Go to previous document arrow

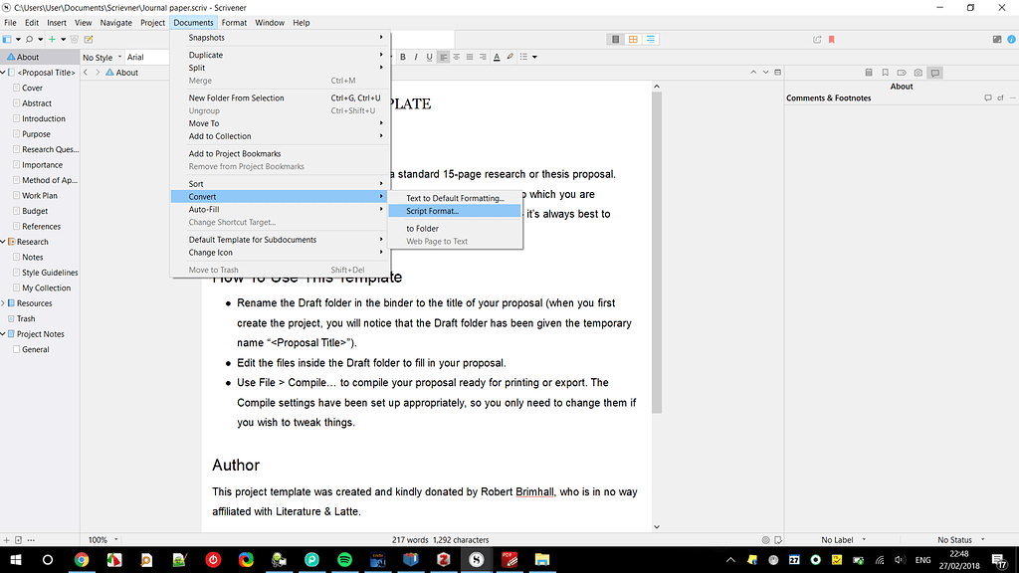click(x=753, y=72)
